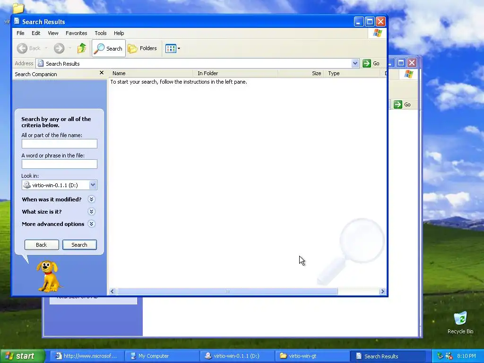
Task: Click the desktop folder icon at top left
Action: 18,9
